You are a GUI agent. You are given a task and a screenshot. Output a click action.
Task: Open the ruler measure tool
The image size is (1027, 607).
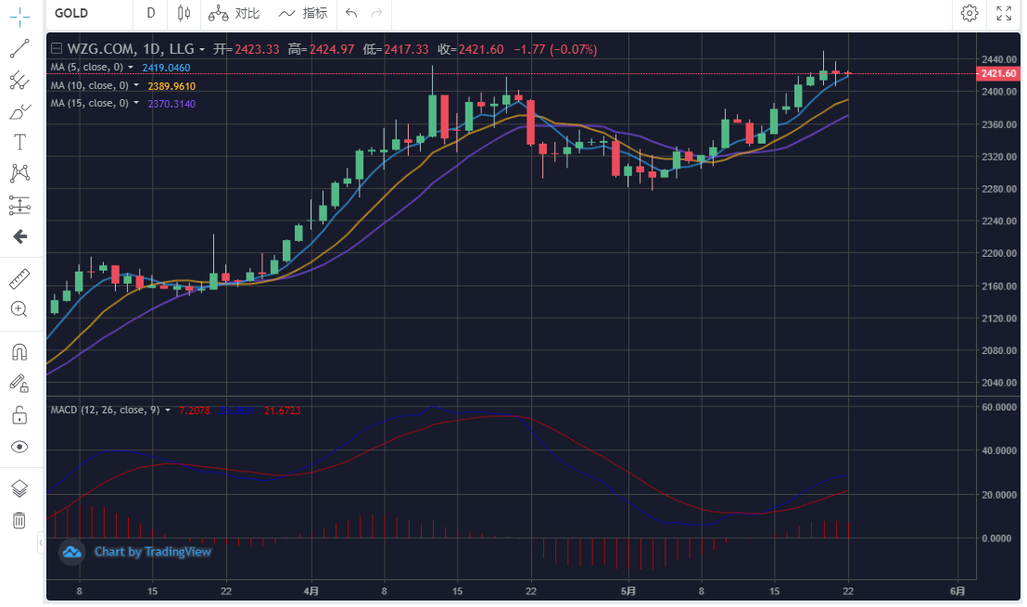click(x=19, y=279)
